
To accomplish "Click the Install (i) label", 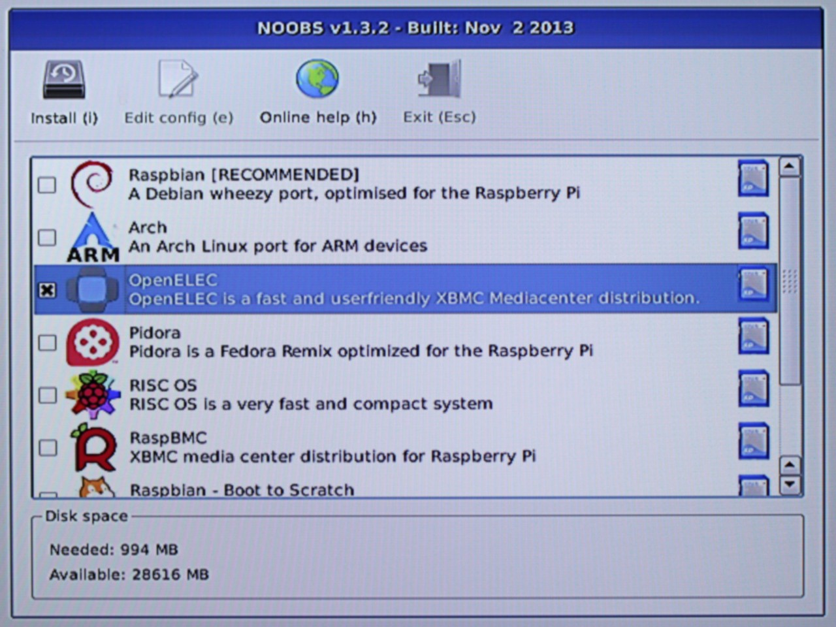I will pos(64,118).
